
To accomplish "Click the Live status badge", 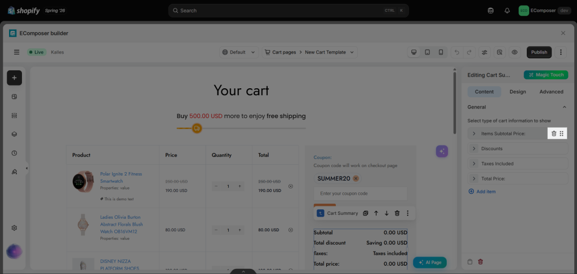I will click(36, 52).
